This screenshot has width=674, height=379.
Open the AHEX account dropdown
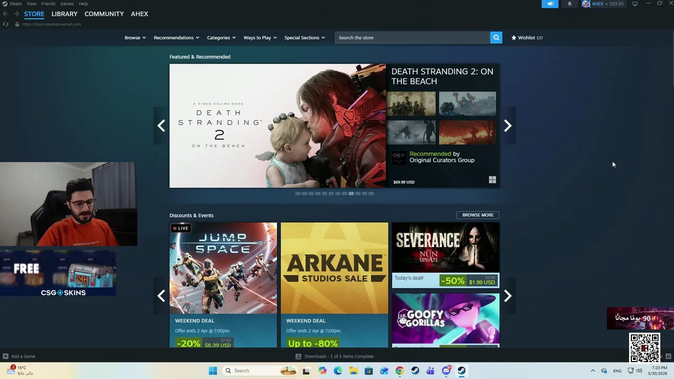point(600,4)
